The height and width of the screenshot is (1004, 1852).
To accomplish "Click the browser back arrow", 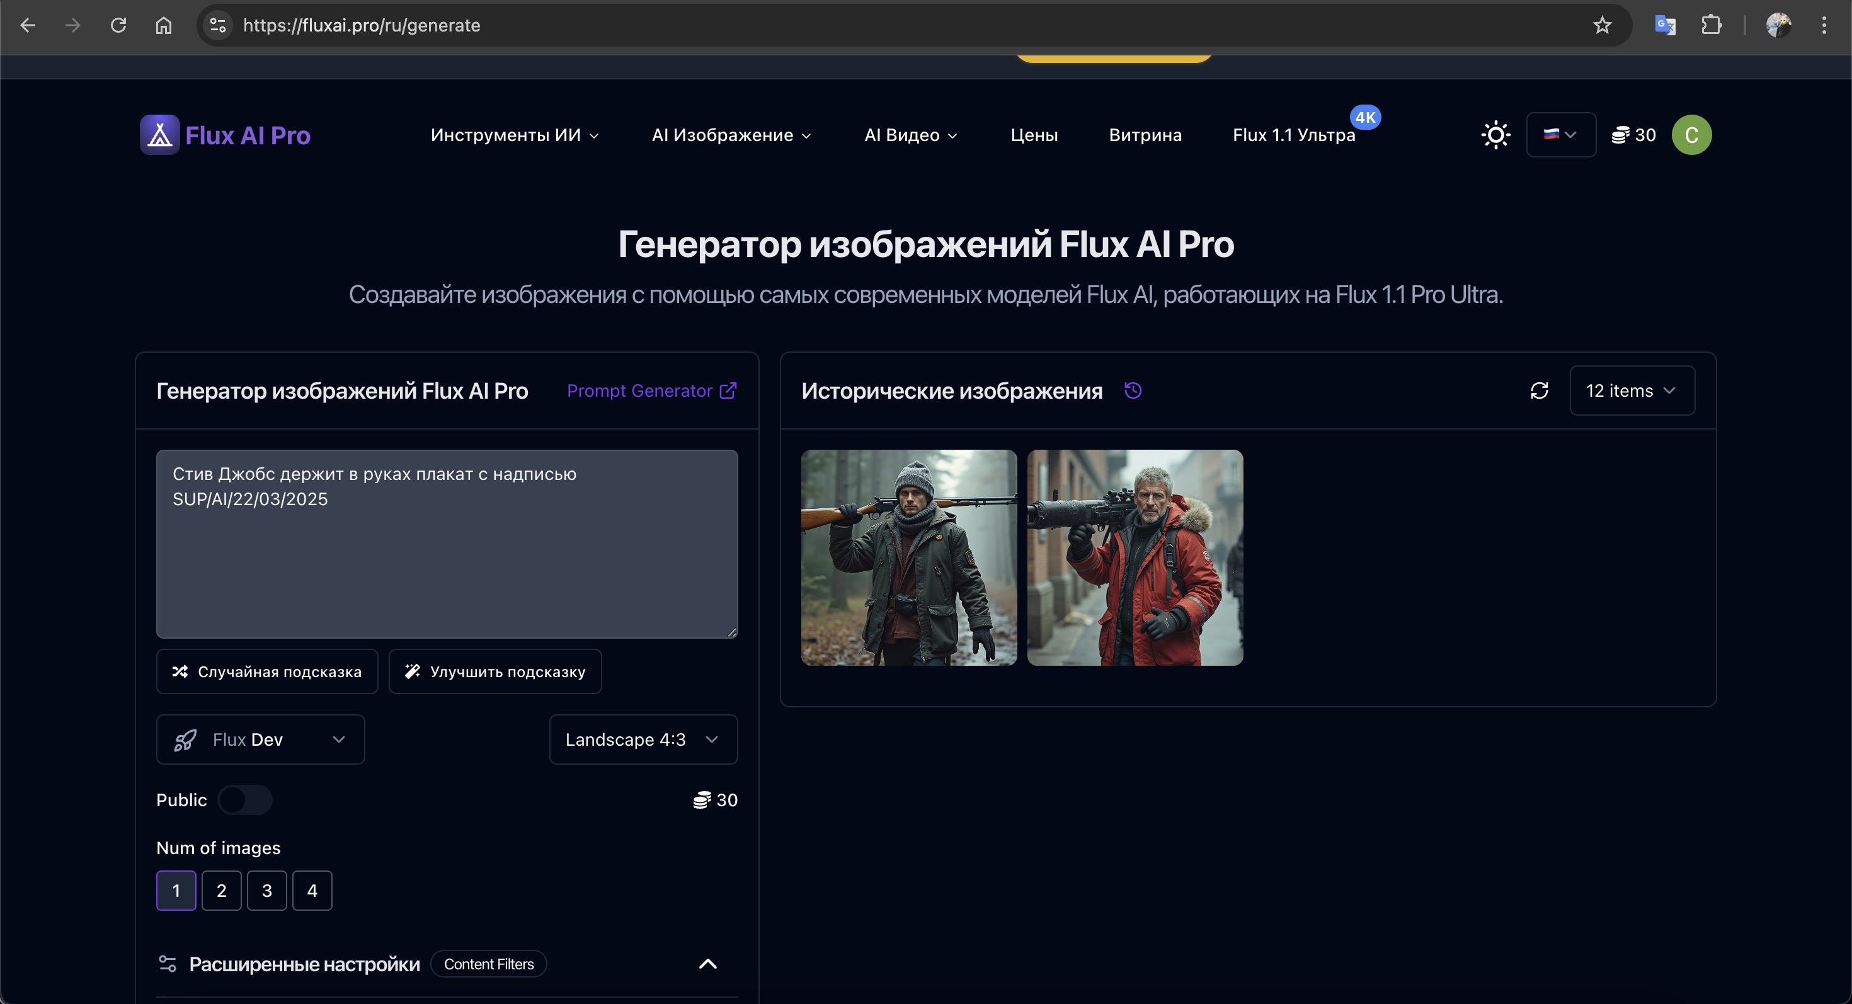I will click(x=27, y=25).
